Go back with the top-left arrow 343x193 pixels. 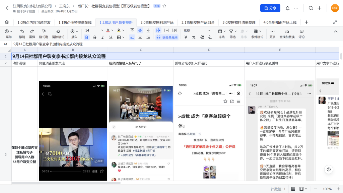click(x=7, y=8)
